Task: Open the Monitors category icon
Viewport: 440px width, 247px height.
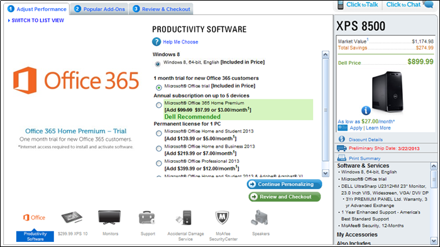Action: (x=109, y=217)
